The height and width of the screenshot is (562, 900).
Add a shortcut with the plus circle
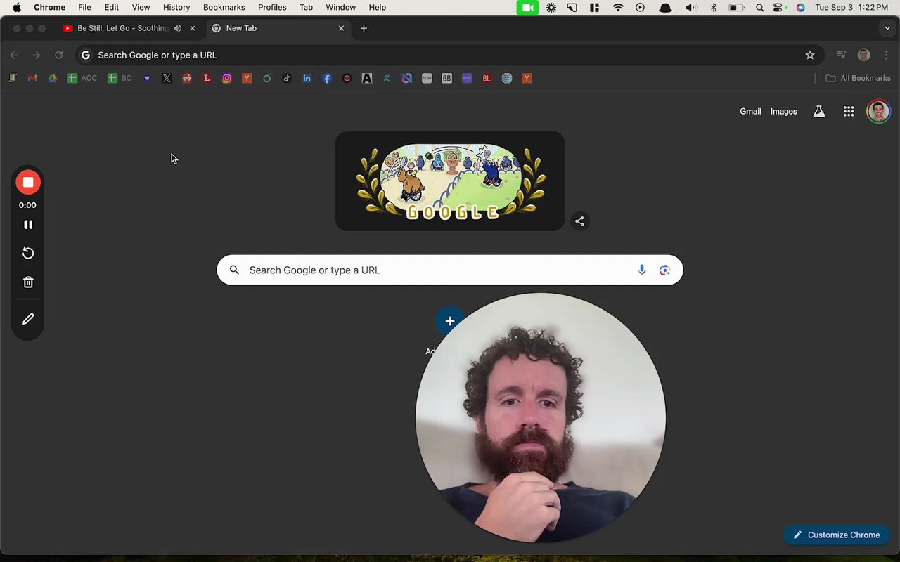coord(450,321)
